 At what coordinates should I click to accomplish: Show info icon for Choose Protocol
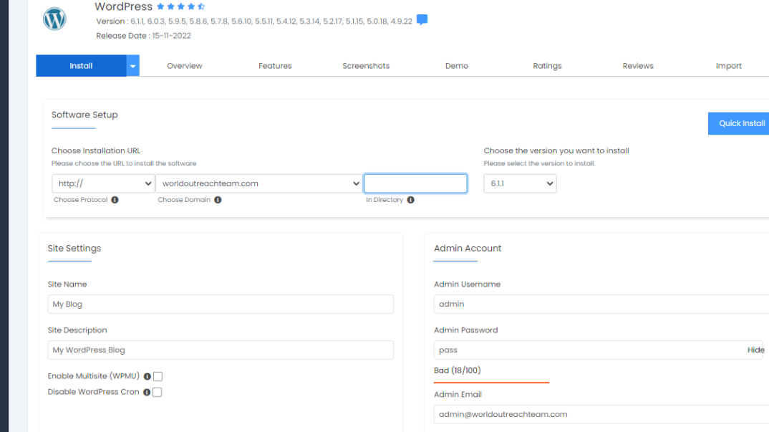coord(115,200)
